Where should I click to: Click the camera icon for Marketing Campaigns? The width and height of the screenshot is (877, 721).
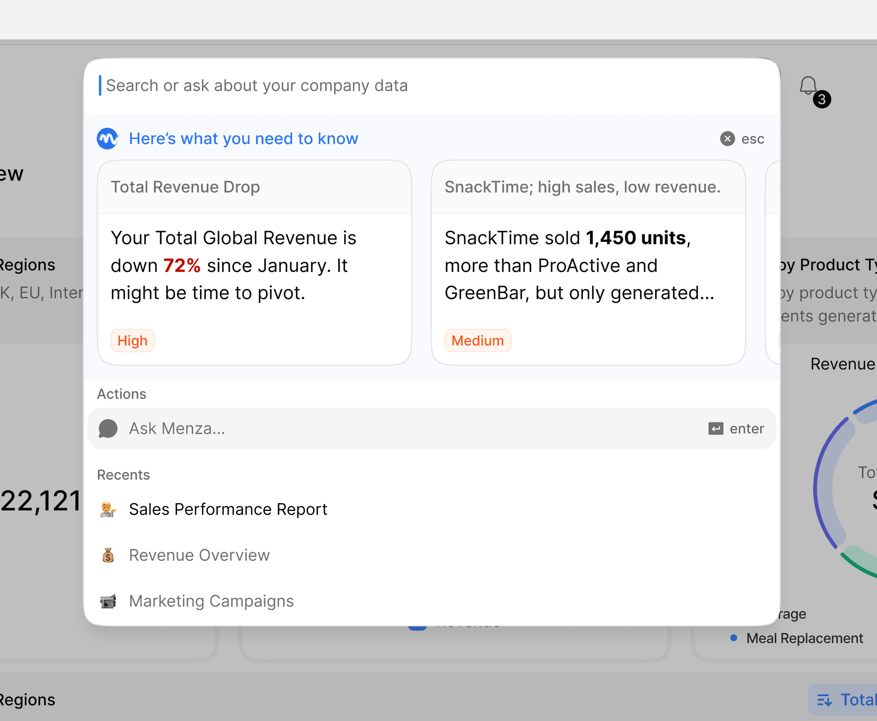tap(108, 601)
